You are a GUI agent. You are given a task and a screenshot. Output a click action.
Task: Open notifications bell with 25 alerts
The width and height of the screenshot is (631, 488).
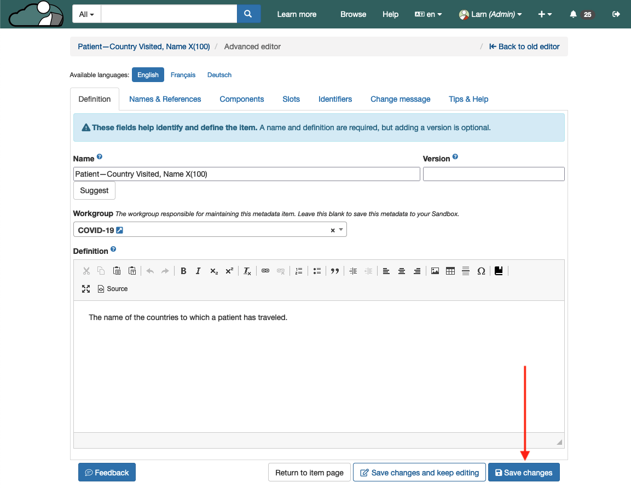point(581,14)
